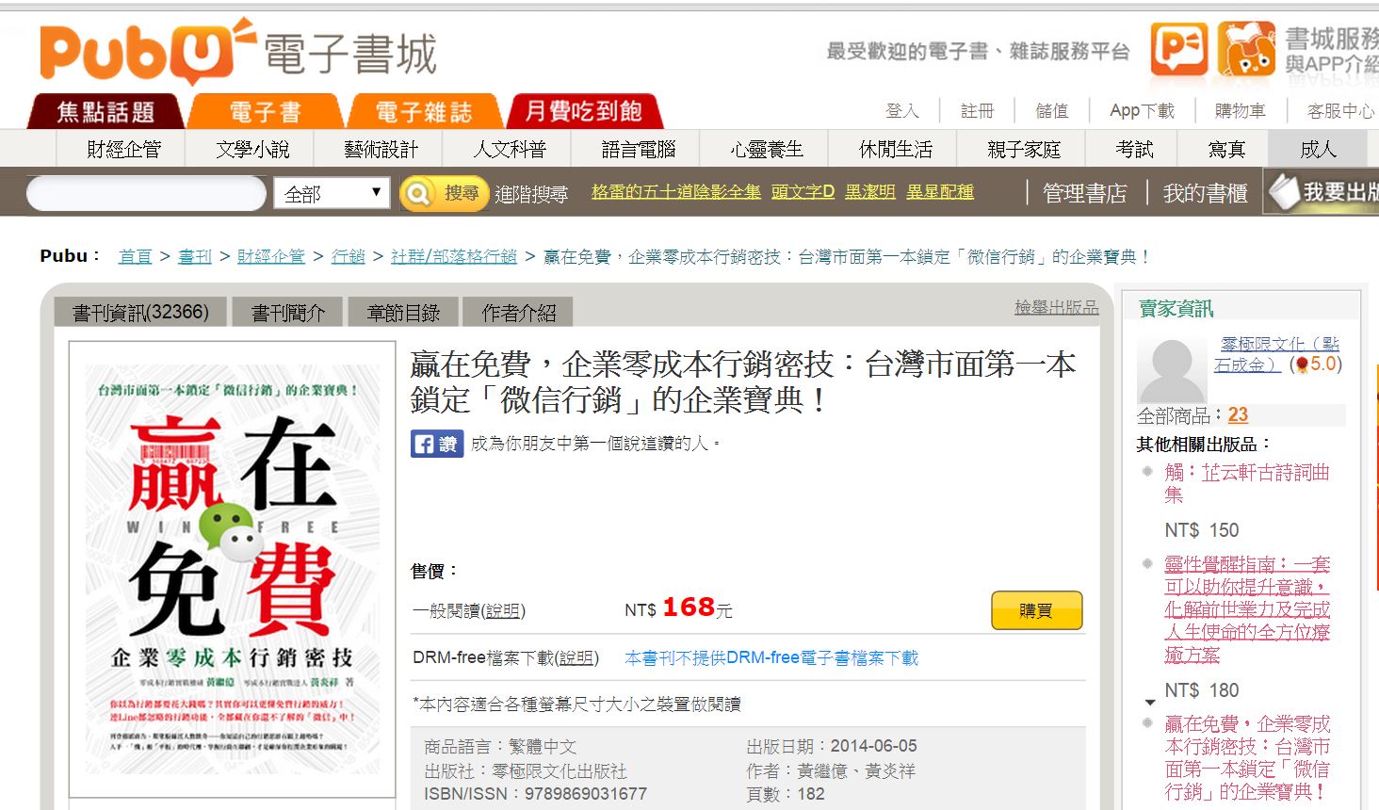Select the 月費吃到飽 top tab
The height and width of the screenshot is (810, 1379).
point(584,111)
